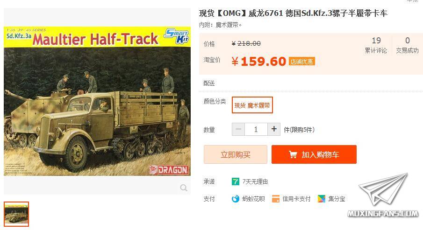
Task: Open the 交易成功 transaction count
Action: [x=408, y=45]
